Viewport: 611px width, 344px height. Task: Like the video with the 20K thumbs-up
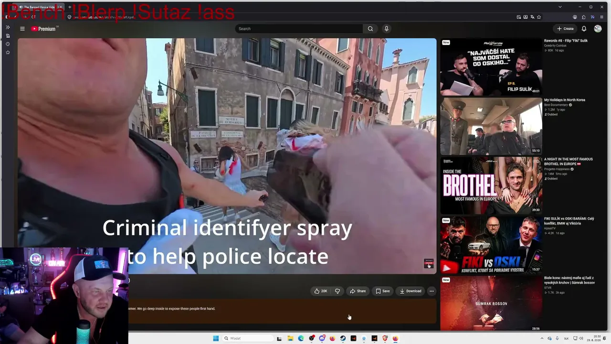321,291
